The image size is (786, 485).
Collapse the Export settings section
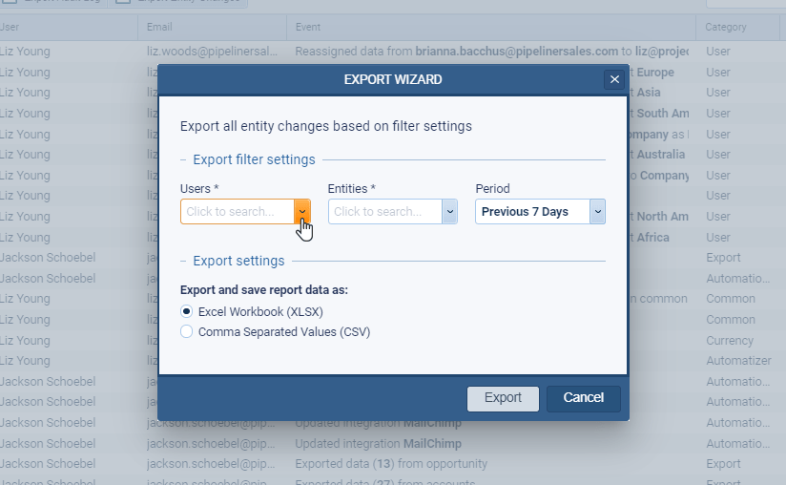[185, 261]
